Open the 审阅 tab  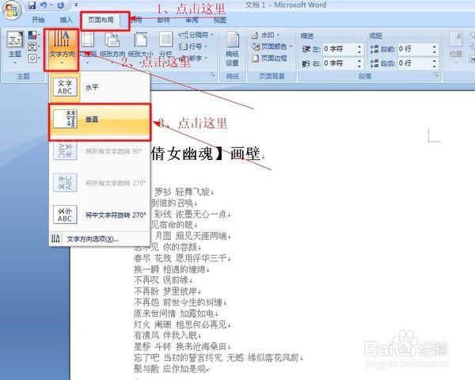click(x=192, y=20)
